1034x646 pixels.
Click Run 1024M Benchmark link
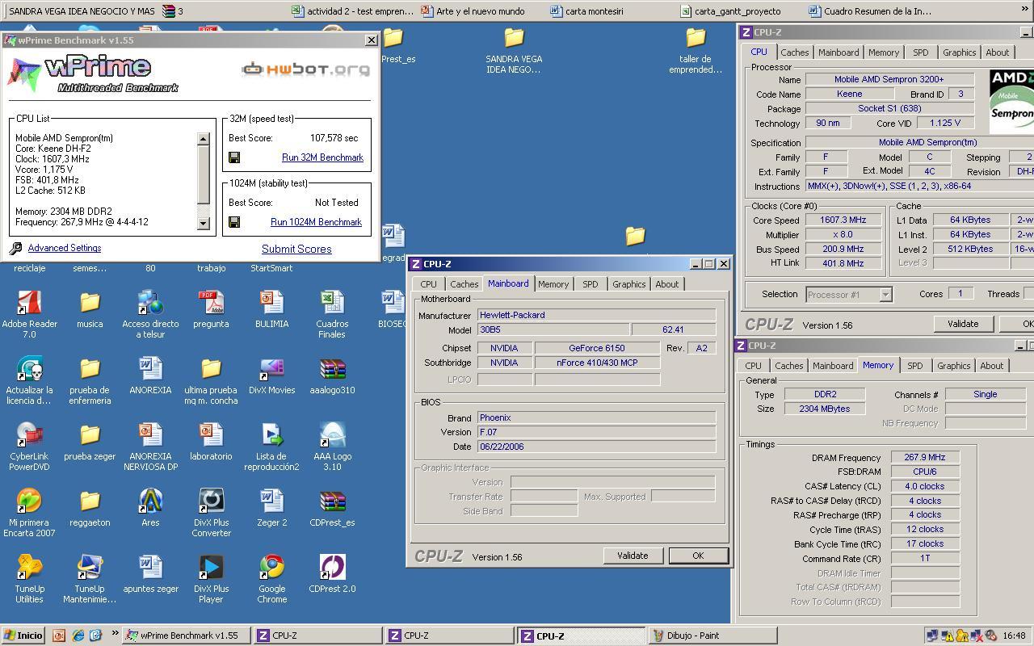point(316,222)
